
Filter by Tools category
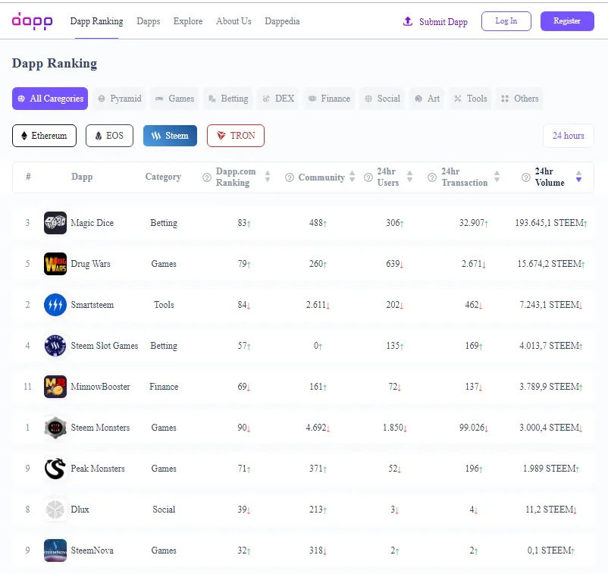point(470,99)
